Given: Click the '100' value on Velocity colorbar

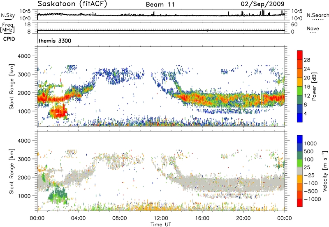Looking at the screenshot, I should 309,159.
